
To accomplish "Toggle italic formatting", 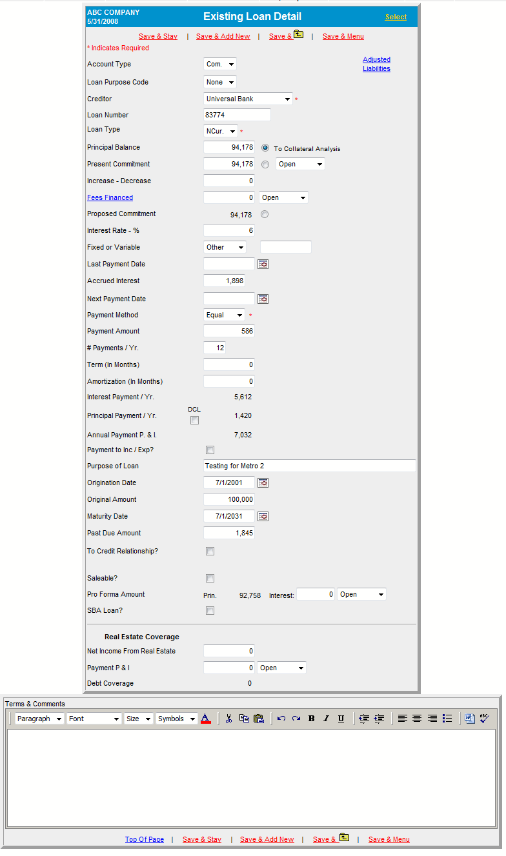I will tap(326, 718).
